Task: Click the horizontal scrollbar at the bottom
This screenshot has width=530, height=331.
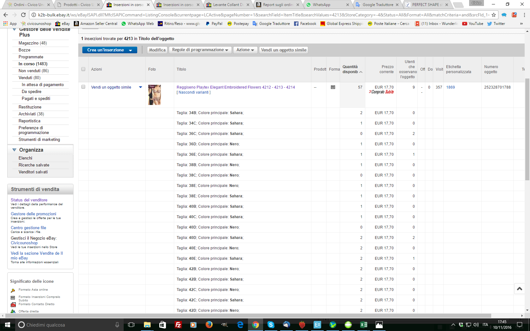Action: pos(248,316)
